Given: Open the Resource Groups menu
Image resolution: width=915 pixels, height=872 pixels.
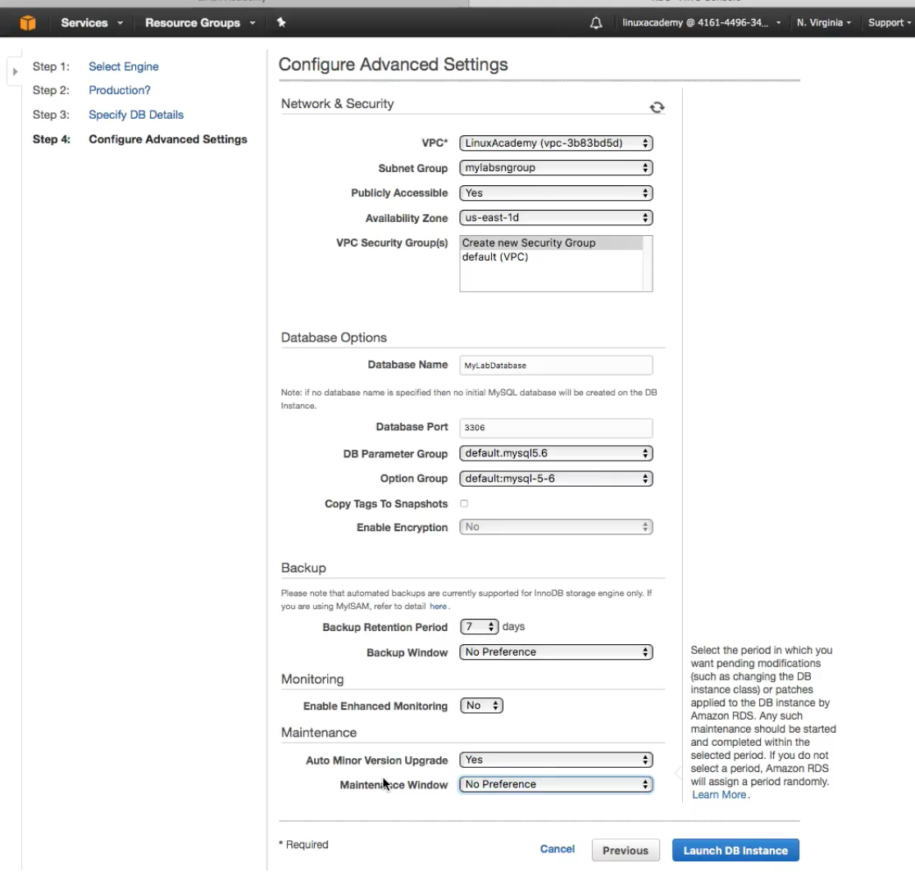Looking at the screenshot, I should [200, 23].
